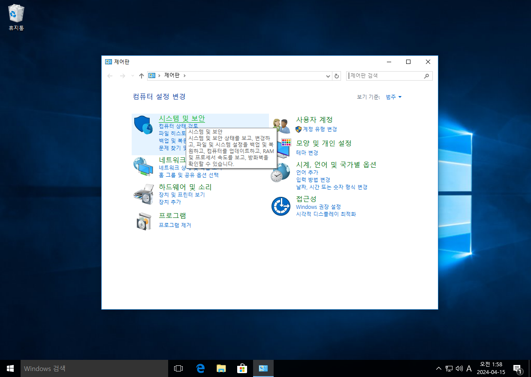Click the up arrow navigation button
Screen dimensions: 531x377
click(x=142, y=76)
